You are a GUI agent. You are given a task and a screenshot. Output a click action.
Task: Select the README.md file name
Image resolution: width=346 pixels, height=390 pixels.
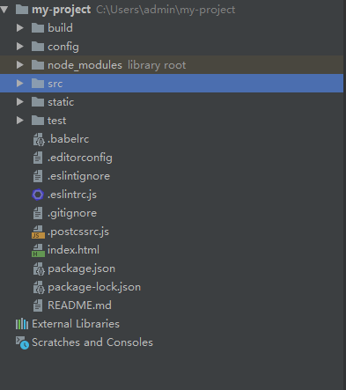click(x=79, y=305)
